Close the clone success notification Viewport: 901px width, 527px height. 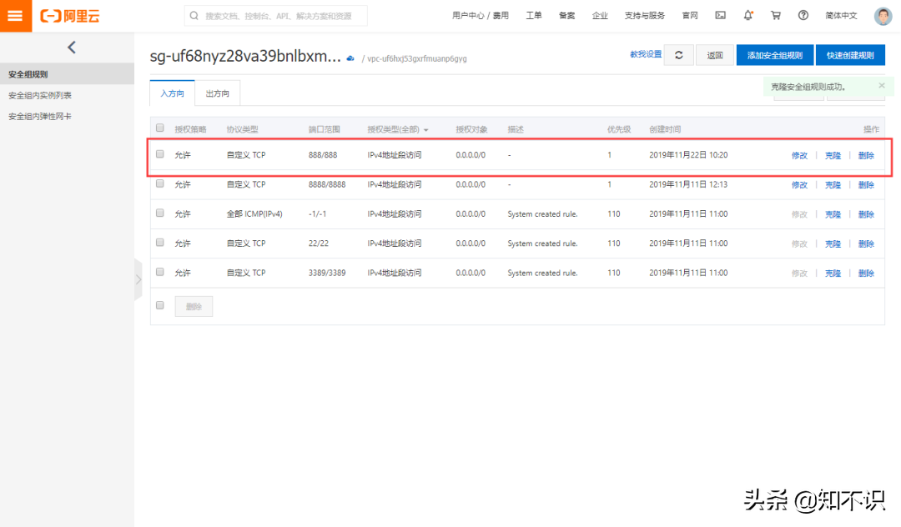point(882,85)
